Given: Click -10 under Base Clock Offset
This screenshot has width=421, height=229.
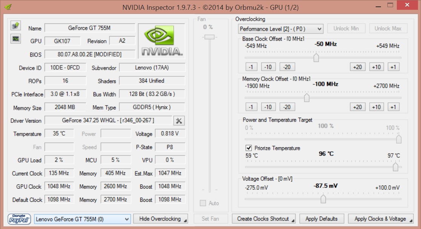Looking at the screenshot, I should click(x=268, y=67).
